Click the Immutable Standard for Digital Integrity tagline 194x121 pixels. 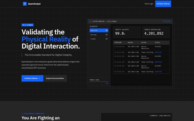click(x=48, y=55)
